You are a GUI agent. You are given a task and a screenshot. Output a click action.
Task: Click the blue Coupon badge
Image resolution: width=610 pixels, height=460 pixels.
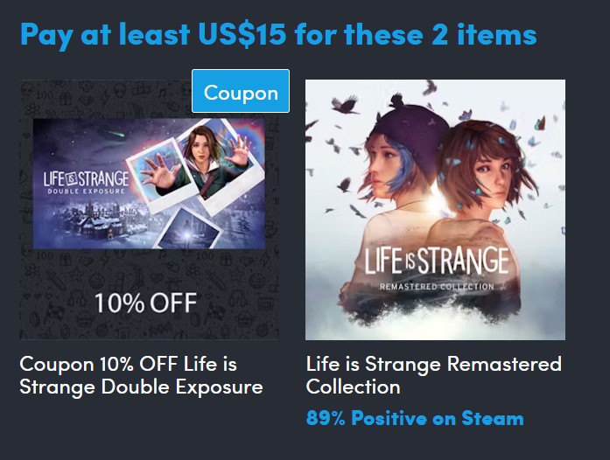click(240, 92)
